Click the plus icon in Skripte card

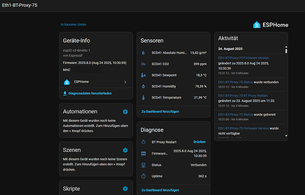click(125, 188)
